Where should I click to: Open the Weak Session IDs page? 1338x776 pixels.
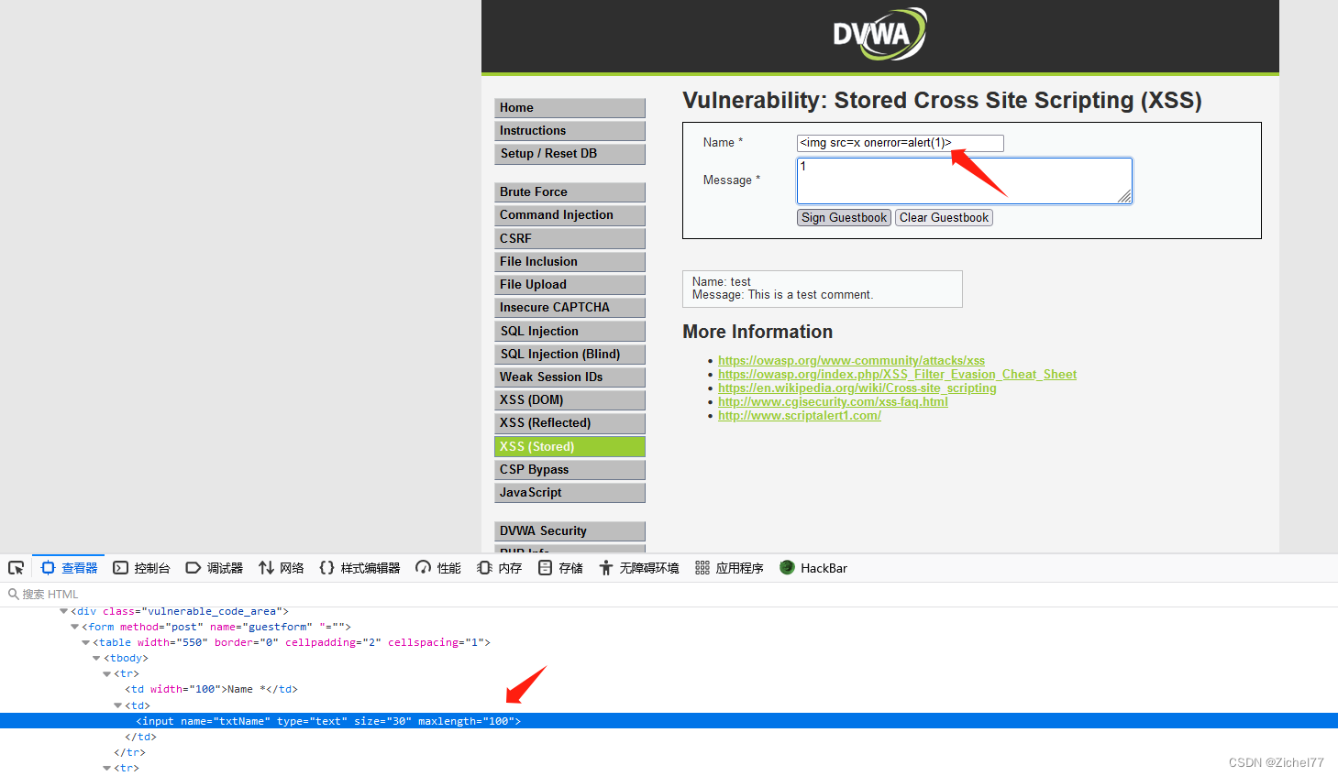click(569, 377)
